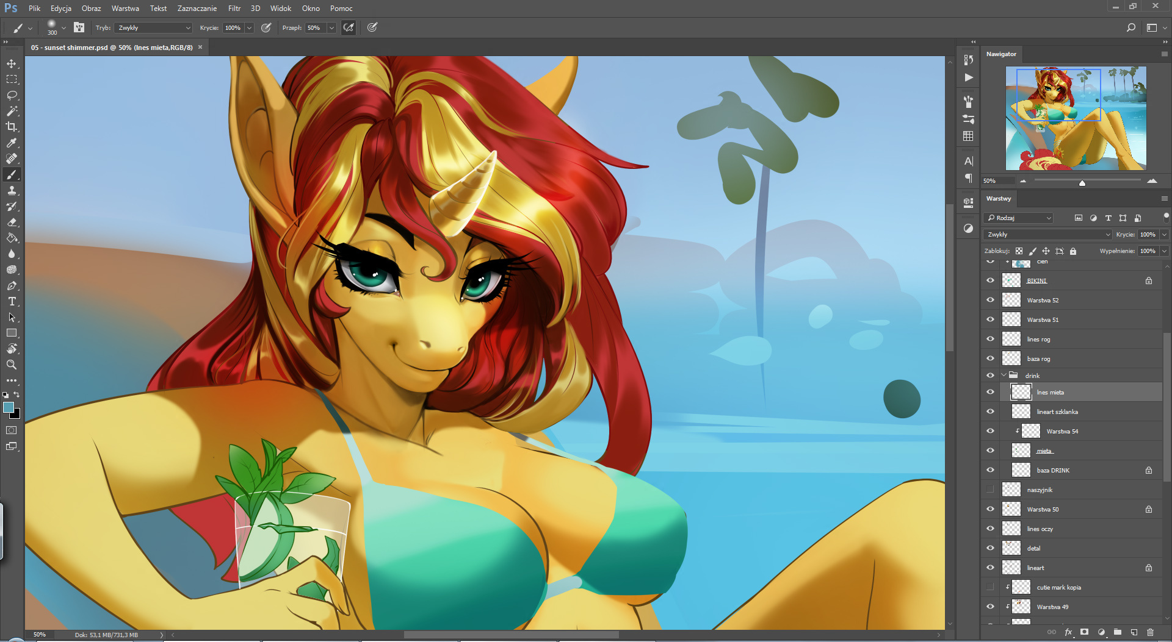Open the layer blend mode Zwykły dropdown
Image resolution: width=1172 pixels, height=642 pixels.
point(1047,235)
